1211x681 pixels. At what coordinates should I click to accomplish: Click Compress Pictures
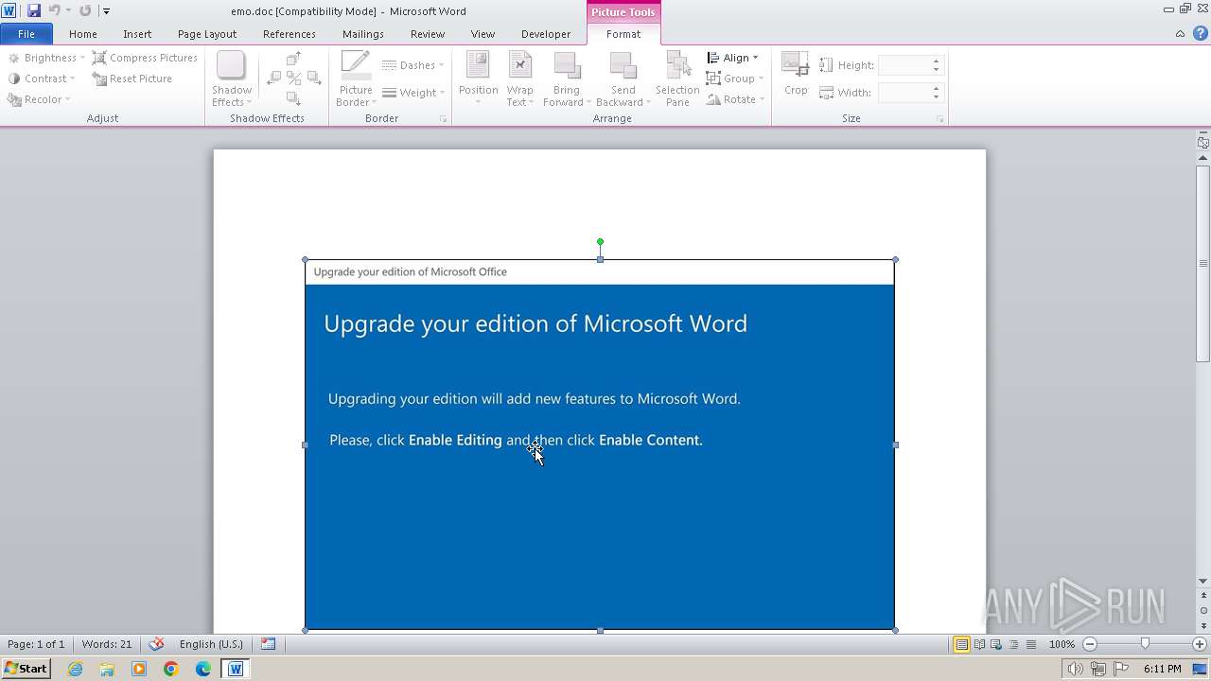tap(145, 58)
